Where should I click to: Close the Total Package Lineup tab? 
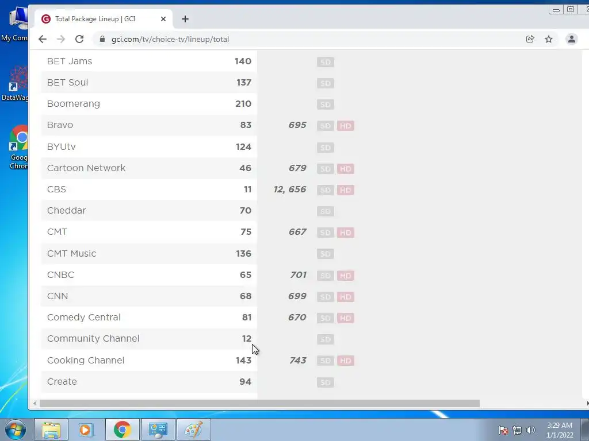163,19
